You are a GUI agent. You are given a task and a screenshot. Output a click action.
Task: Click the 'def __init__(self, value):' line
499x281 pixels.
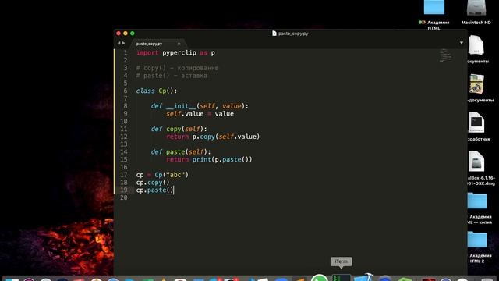(x=200, y=106)
